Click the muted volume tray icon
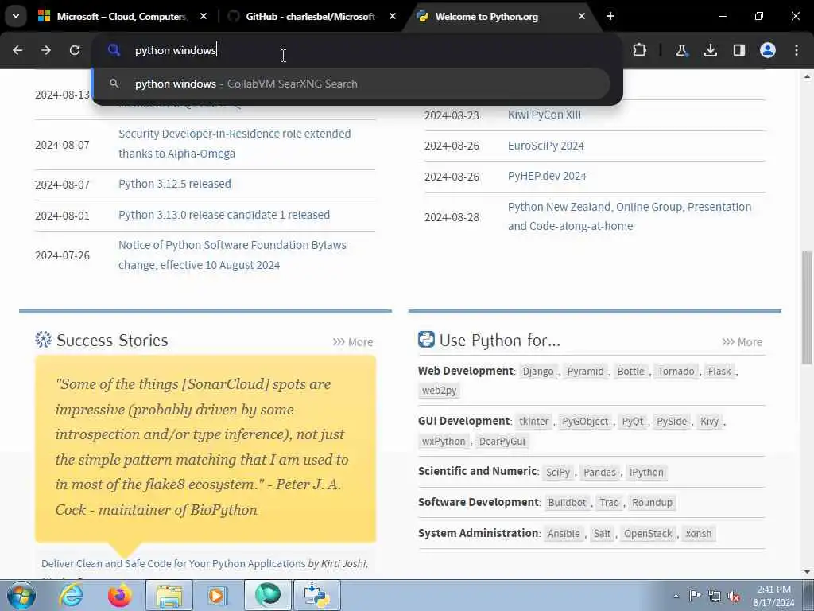The width and height of the screenshot is (814, 611). click(x=734, y=597)
